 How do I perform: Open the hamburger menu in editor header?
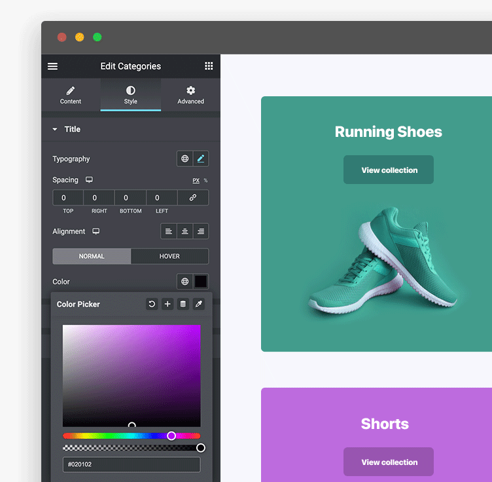pos(53,66)
